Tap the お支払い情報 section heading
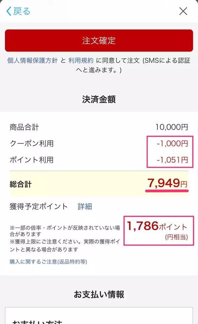 pos(99,295)
